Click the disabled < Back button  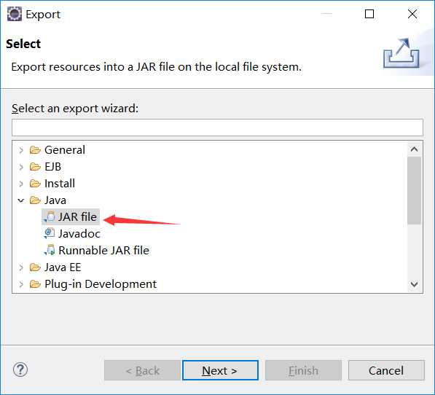[142, 370]
